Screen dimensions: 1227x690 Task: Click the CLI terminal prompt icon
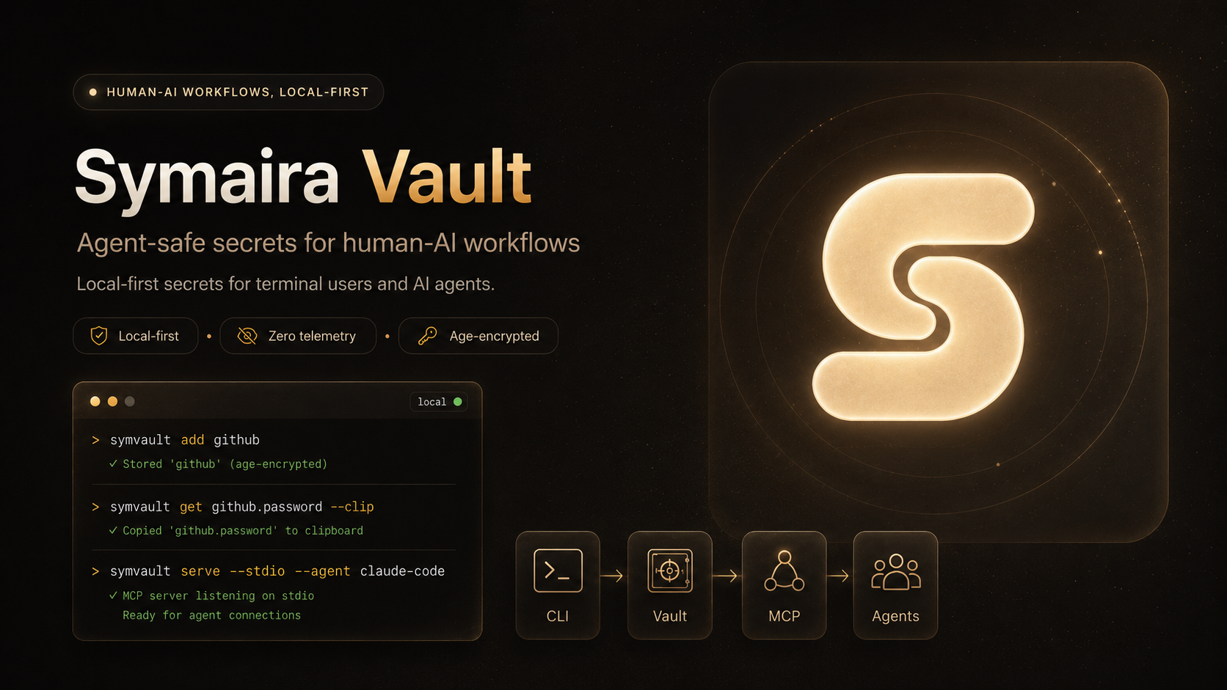pyautogui.click(x=558, y=570)
